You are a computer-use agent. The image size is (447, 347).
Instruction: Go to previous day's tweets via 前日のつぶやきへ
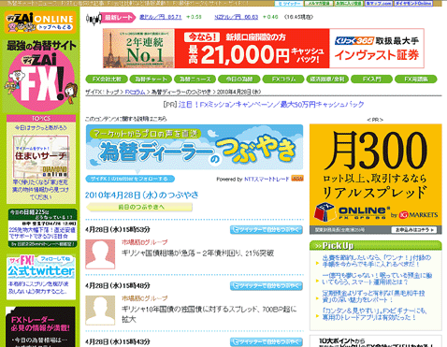click(139, 207)
